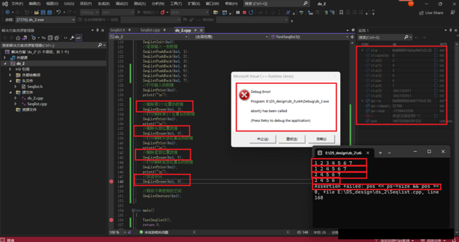The width and height of the screenshot is (459, 242).
Task: Click Sync with Active Document icon
Action: tap(44, 38)
